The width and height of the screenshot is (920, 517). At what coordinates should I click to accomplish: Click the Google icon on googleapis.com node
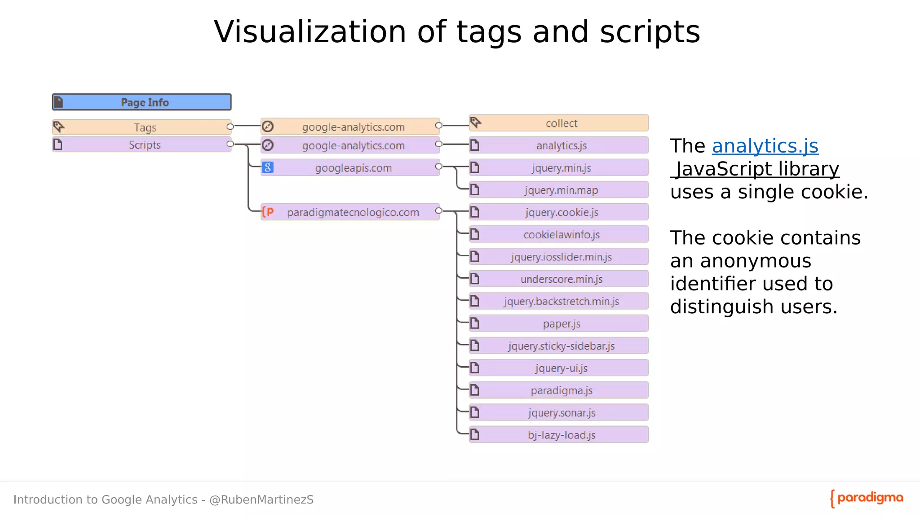click(x=268, y=167)
